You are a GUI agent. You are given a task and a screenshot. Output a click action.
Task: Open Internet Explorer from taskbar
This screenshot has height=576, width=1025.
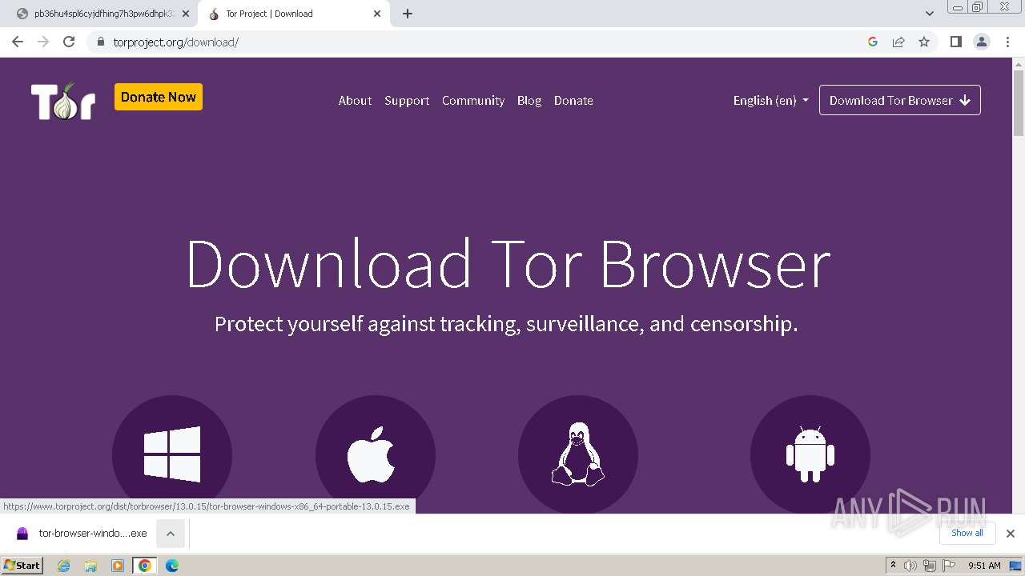63,566
